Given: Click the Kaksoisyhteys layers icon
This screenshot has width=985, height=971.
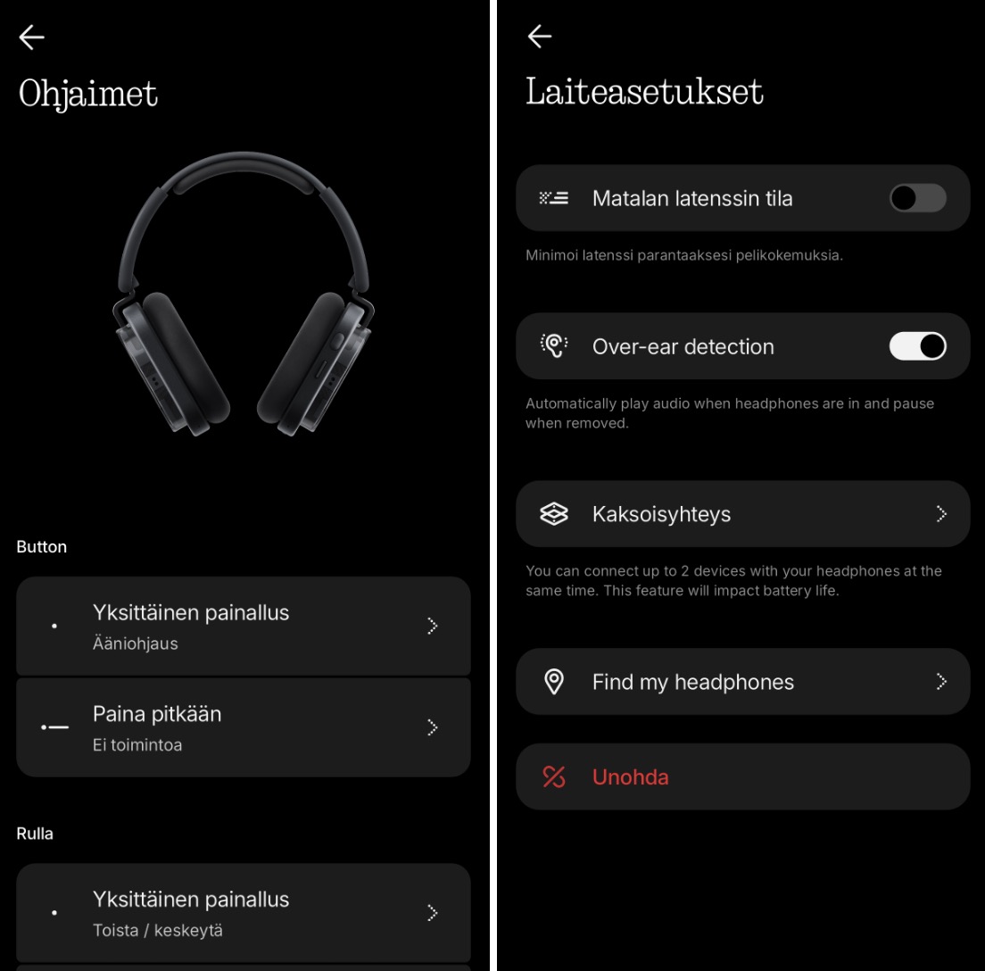Looking at the screenshot, I should coord(553,513).
